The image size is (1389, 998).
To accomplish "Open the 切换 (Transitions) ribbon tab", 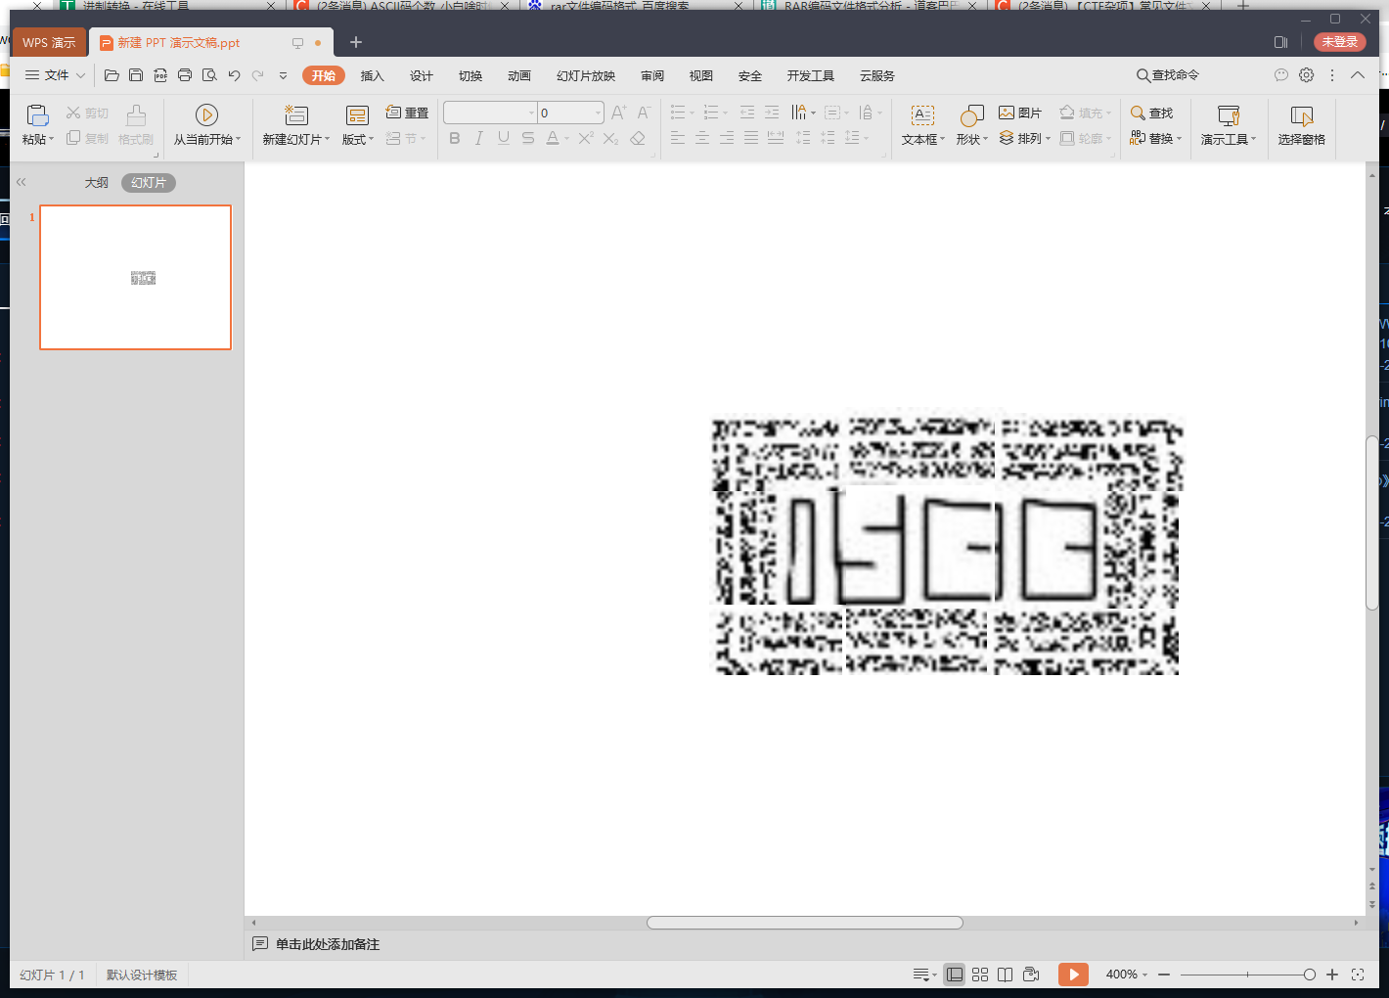I will click(x=470, y=76).
